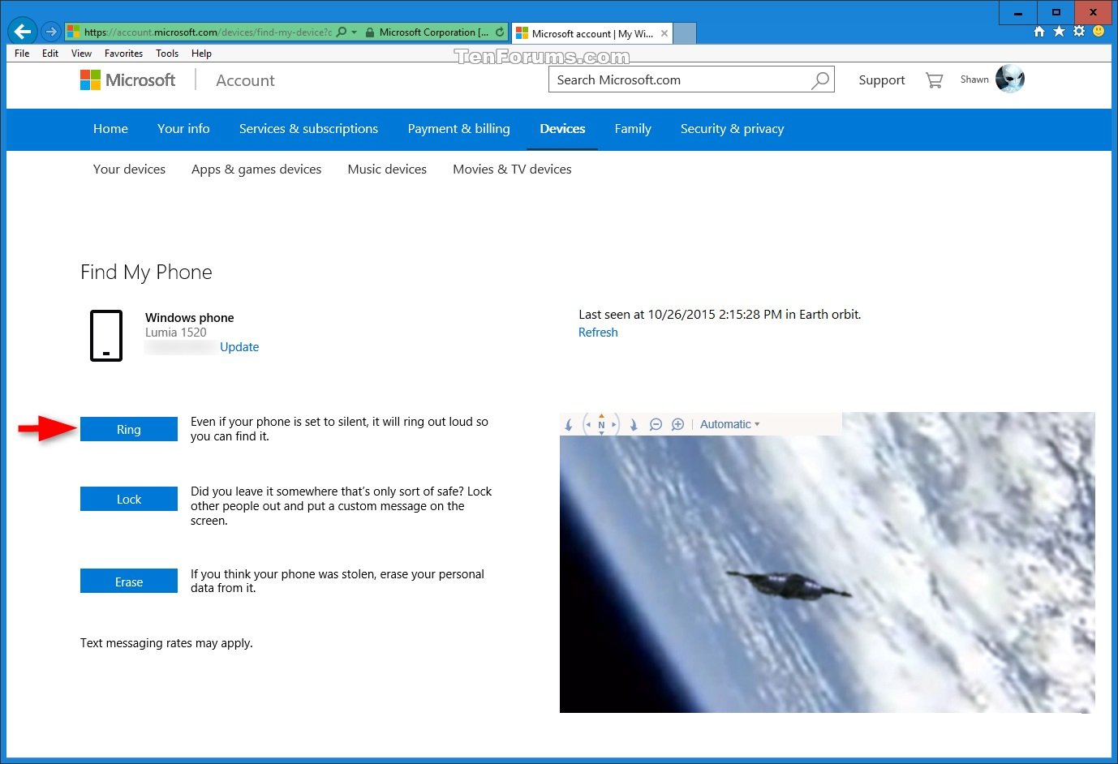Open the Help menu
This screenshot has width=1118, height=764.
click(201, 54)
